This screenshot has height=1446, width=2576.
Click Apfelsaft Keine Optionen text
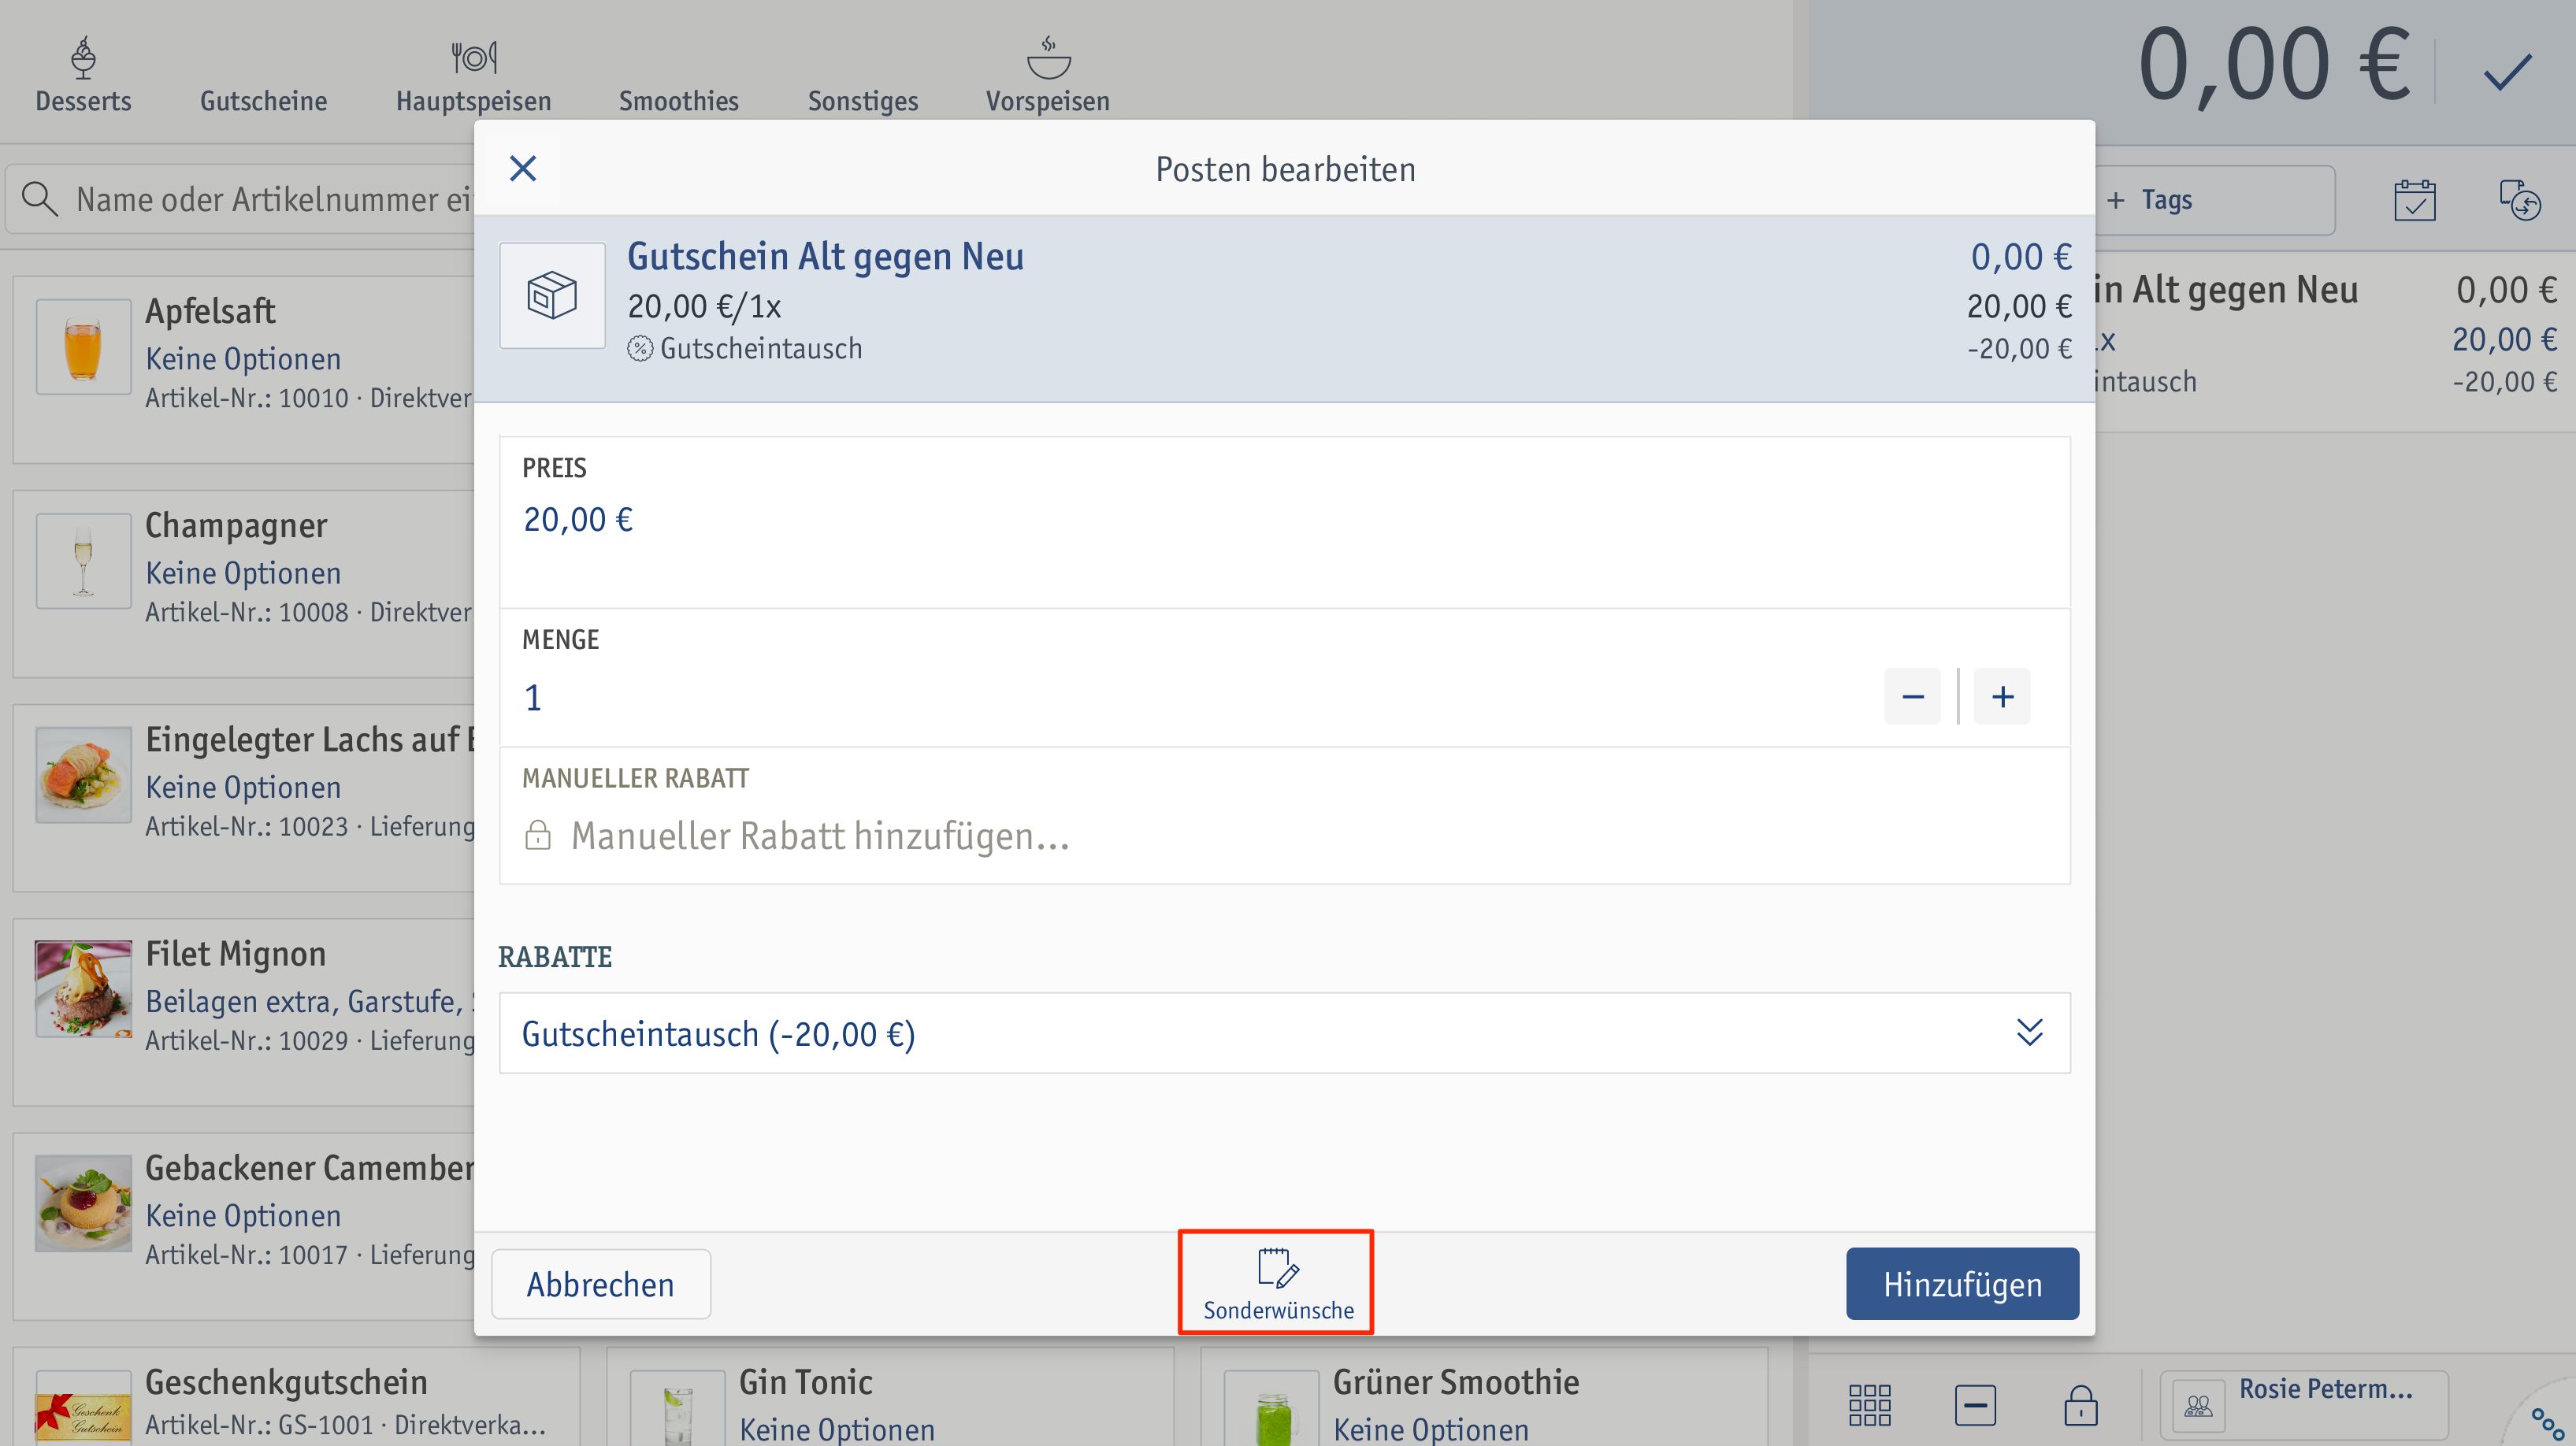pos(243,359)
